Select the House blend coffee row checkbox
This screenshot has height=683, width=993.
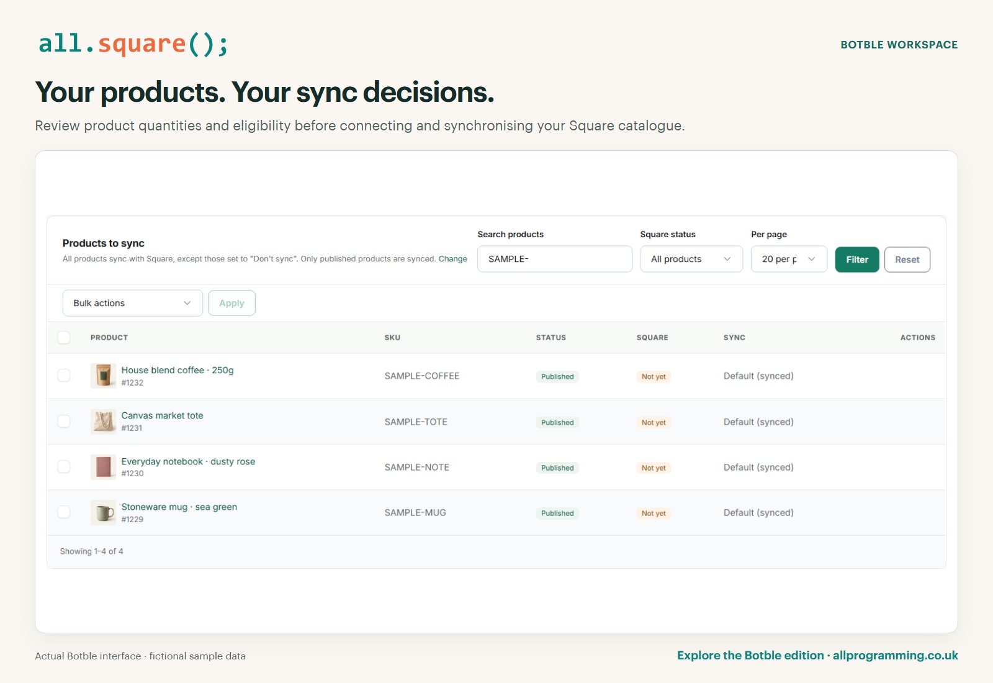click(64, 376)
